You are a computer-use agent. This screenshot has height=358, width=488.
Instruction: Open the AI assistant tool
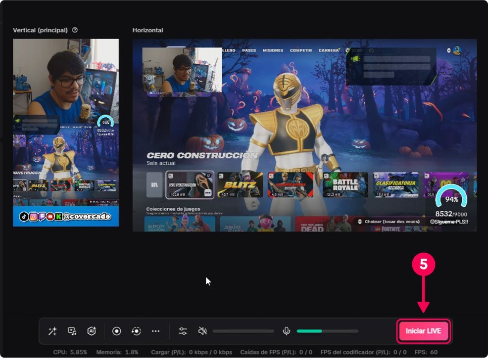[x=92, y=331]
